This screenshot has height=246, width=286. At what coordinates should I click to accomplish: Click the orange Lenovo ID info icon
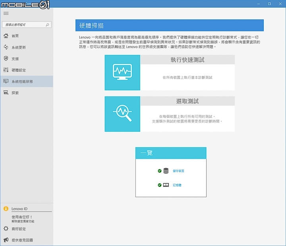pyautogui.click(x=6, y=209)
